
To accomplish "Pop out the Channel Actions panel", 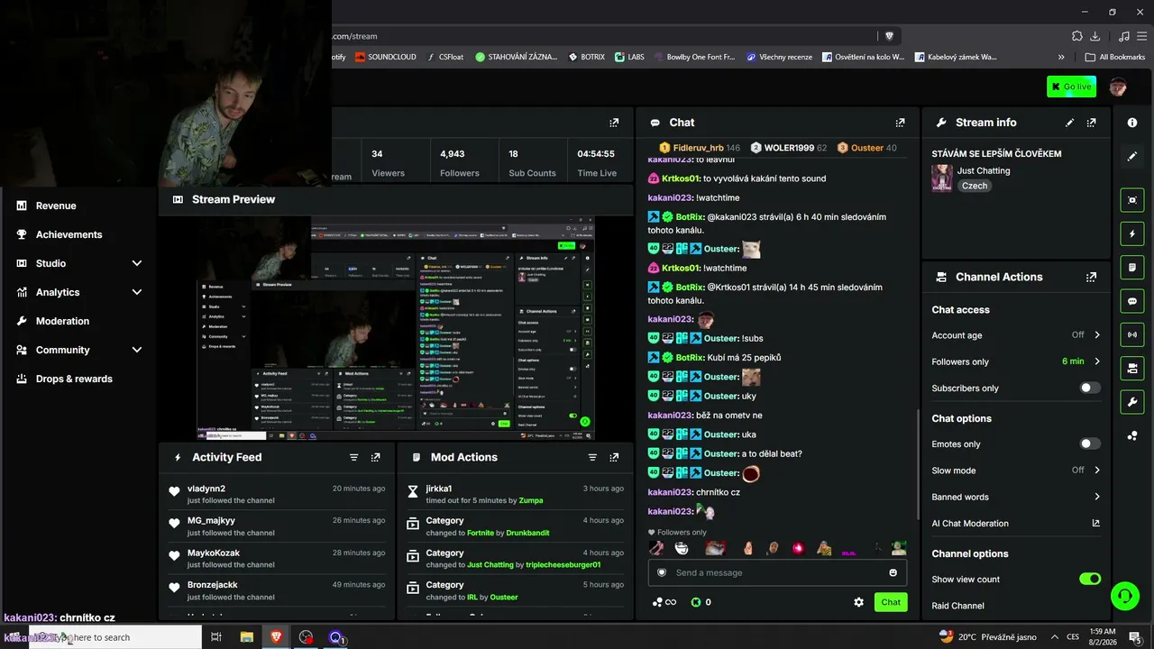I will coord(1092,277).
